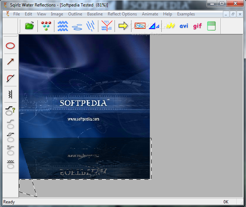Close the inner Softpedia Tested document

[240, 14]
